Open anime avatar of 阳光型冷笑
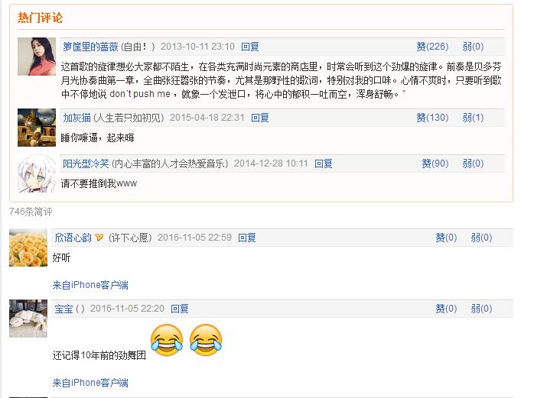Image resolution: width=560 pixels, height=398 pixels. (37, 173)
